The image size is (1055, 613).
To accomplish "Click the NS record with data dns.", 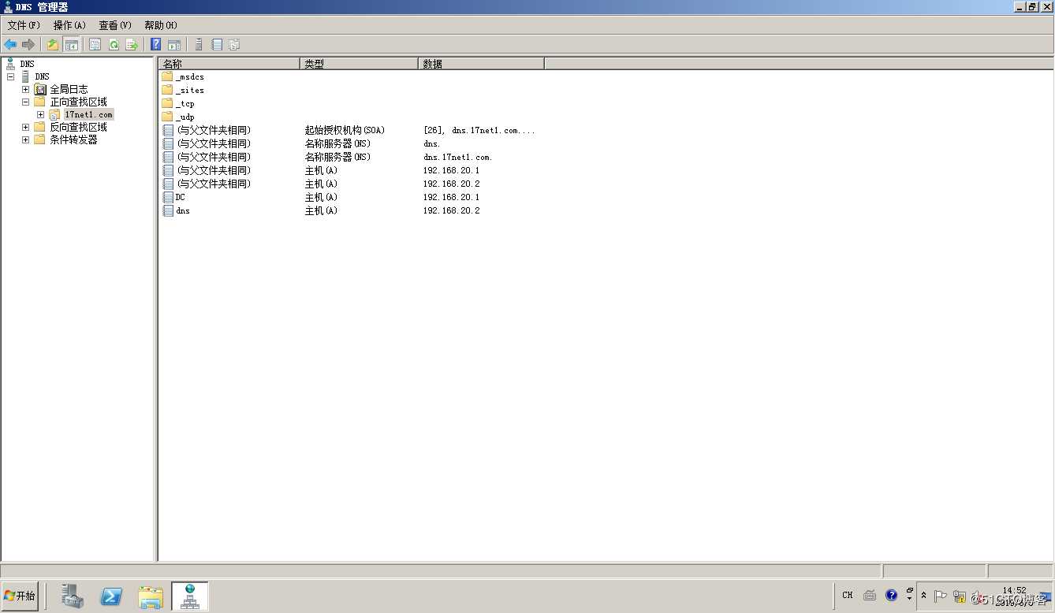I will [x=431, y=143].
